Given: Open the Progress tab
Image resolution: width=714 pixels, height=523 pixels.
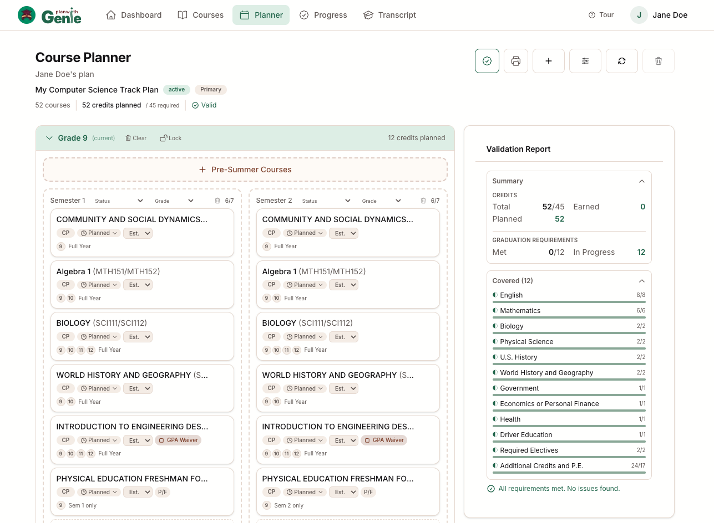Looking at the screenshot, I should (x=323, y=15).
